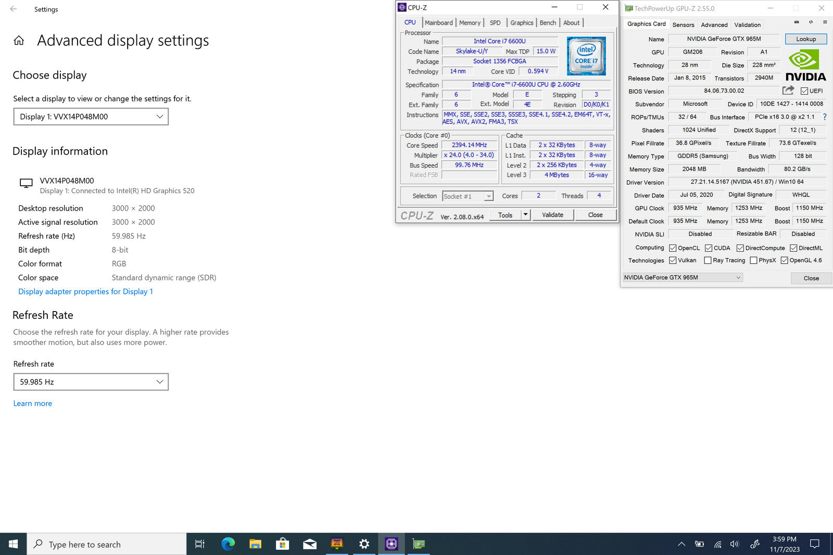The width and height of the screenshot is (833, 555).
Task: Open the About tab in CPU-Z
Action: tap(571, 23)
